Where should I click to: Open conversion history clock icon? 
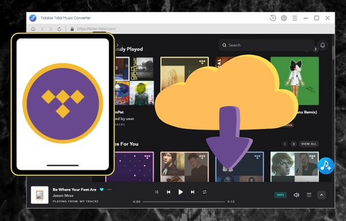(273, 18)
